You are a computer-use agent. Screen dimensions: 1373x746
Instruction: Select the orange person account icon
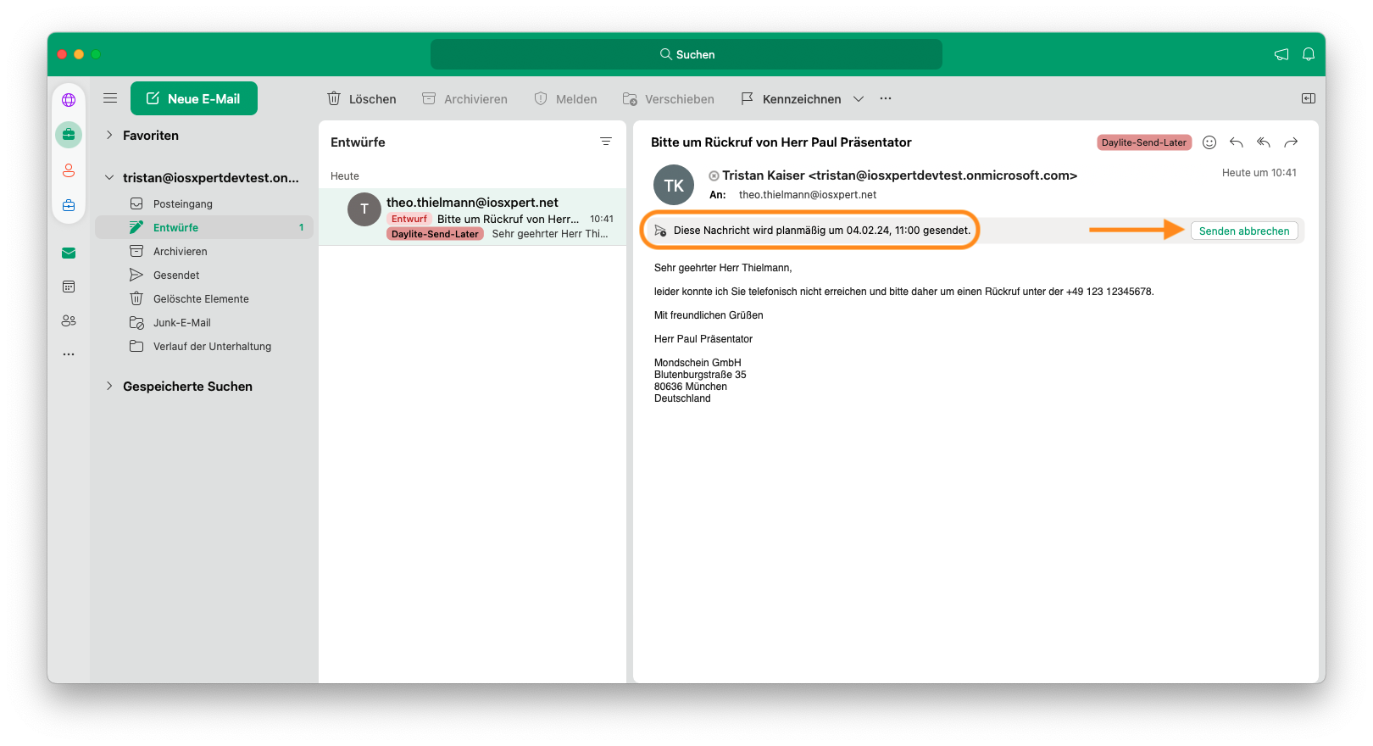[69, 170]
